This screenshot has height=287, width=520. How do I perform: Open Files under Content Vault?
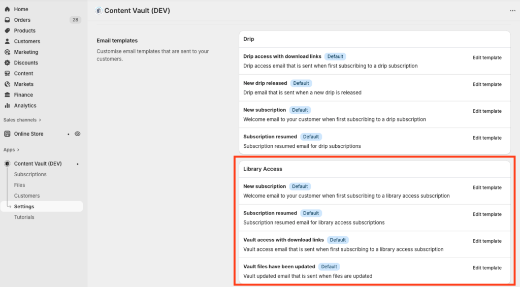(20, 185)
